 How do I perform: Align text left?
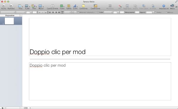click(50, 13)
